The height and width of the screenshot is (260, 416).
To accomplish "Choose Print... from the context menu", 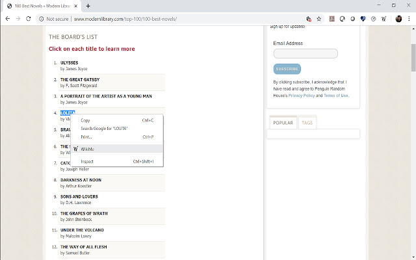I will 117,137.
